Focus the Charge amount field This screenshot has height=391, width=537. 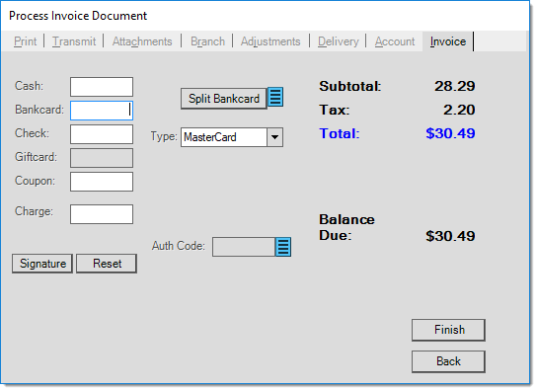point(102,214)
